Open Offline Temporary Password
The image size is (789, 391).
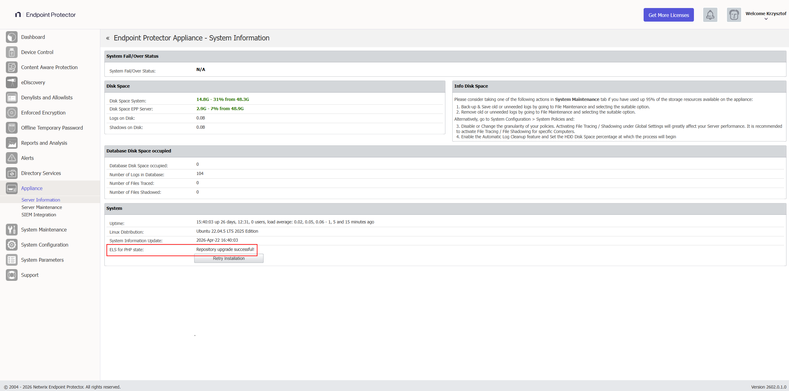(x=52, y=127)
